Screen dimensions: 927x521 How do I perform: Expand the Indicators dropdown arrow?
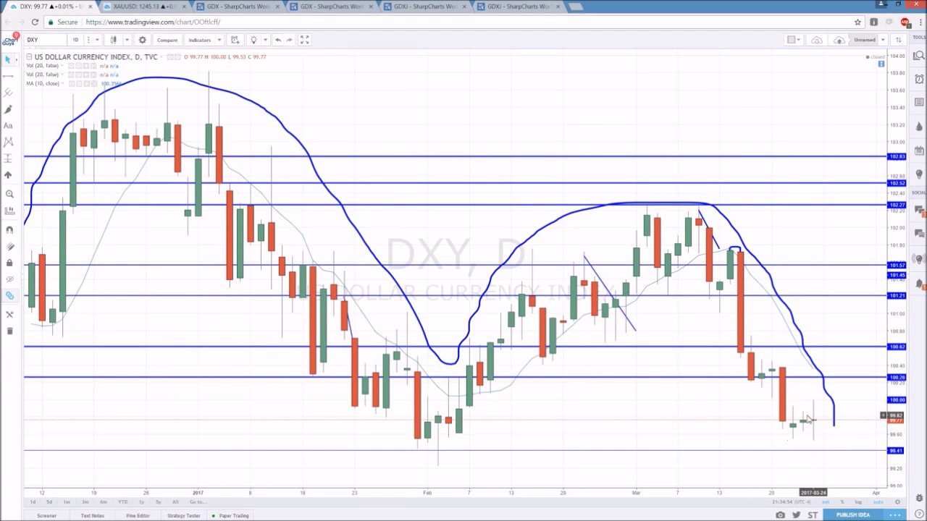[x=219, y=40]
